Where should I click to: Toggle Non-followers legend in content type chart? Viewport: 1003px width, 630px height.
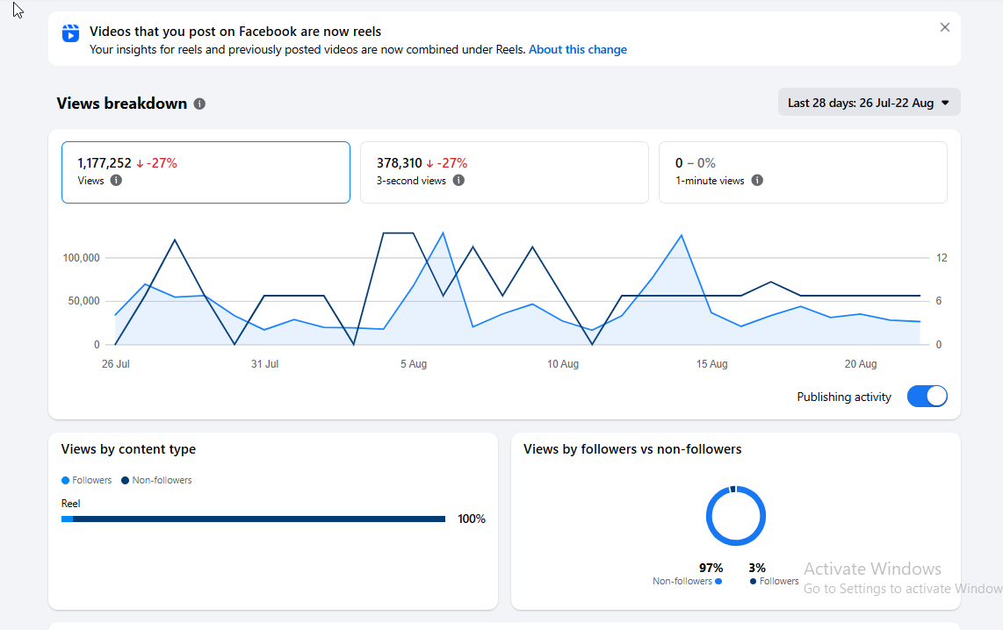point(156,480)
